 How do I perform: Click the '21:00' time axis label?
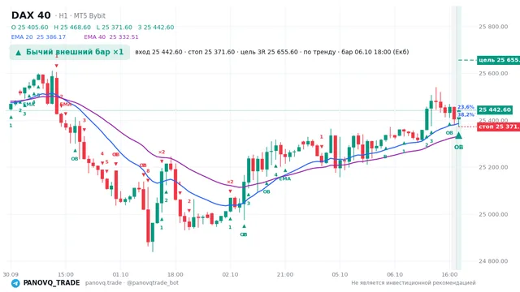[285, 274]
